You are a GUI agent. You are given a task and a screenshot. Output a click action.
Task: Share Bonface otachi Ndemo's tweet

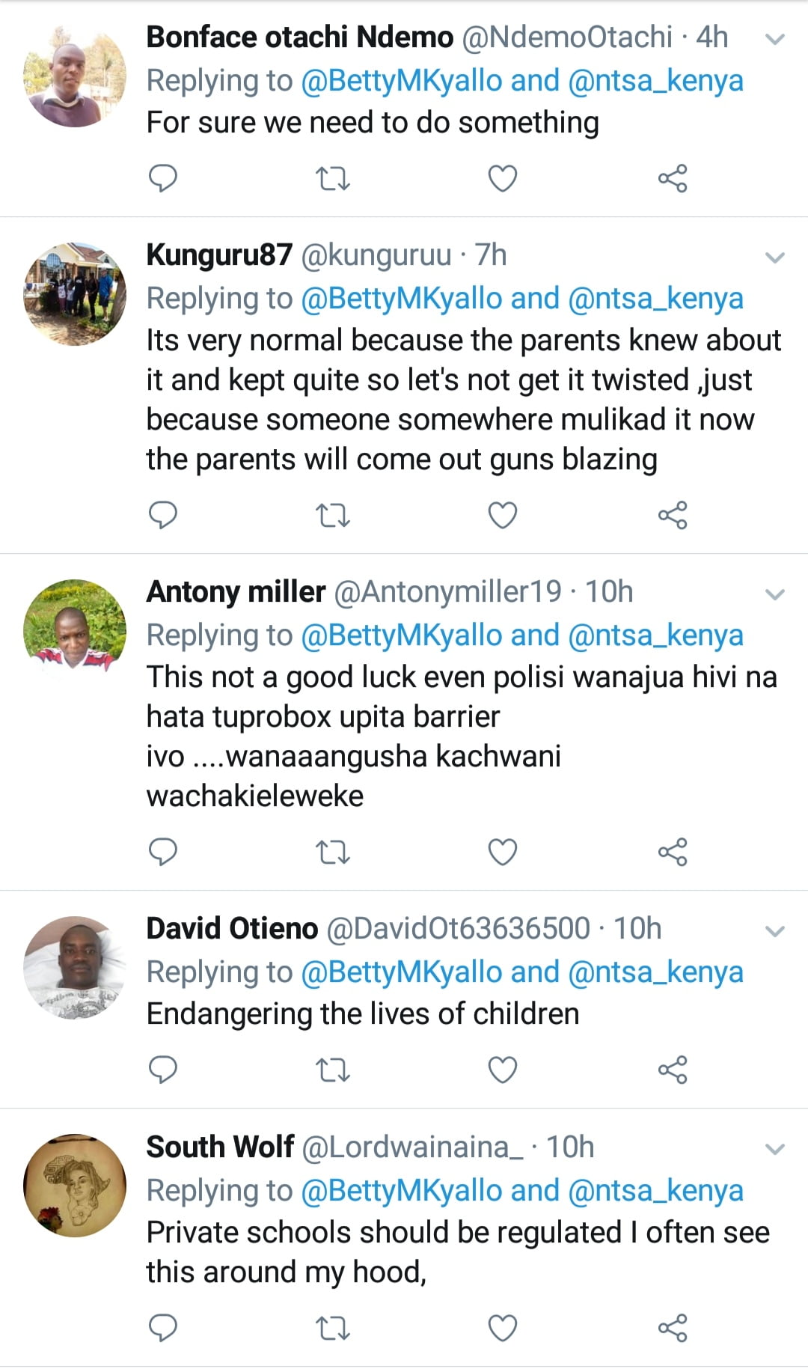click(672, 179)
